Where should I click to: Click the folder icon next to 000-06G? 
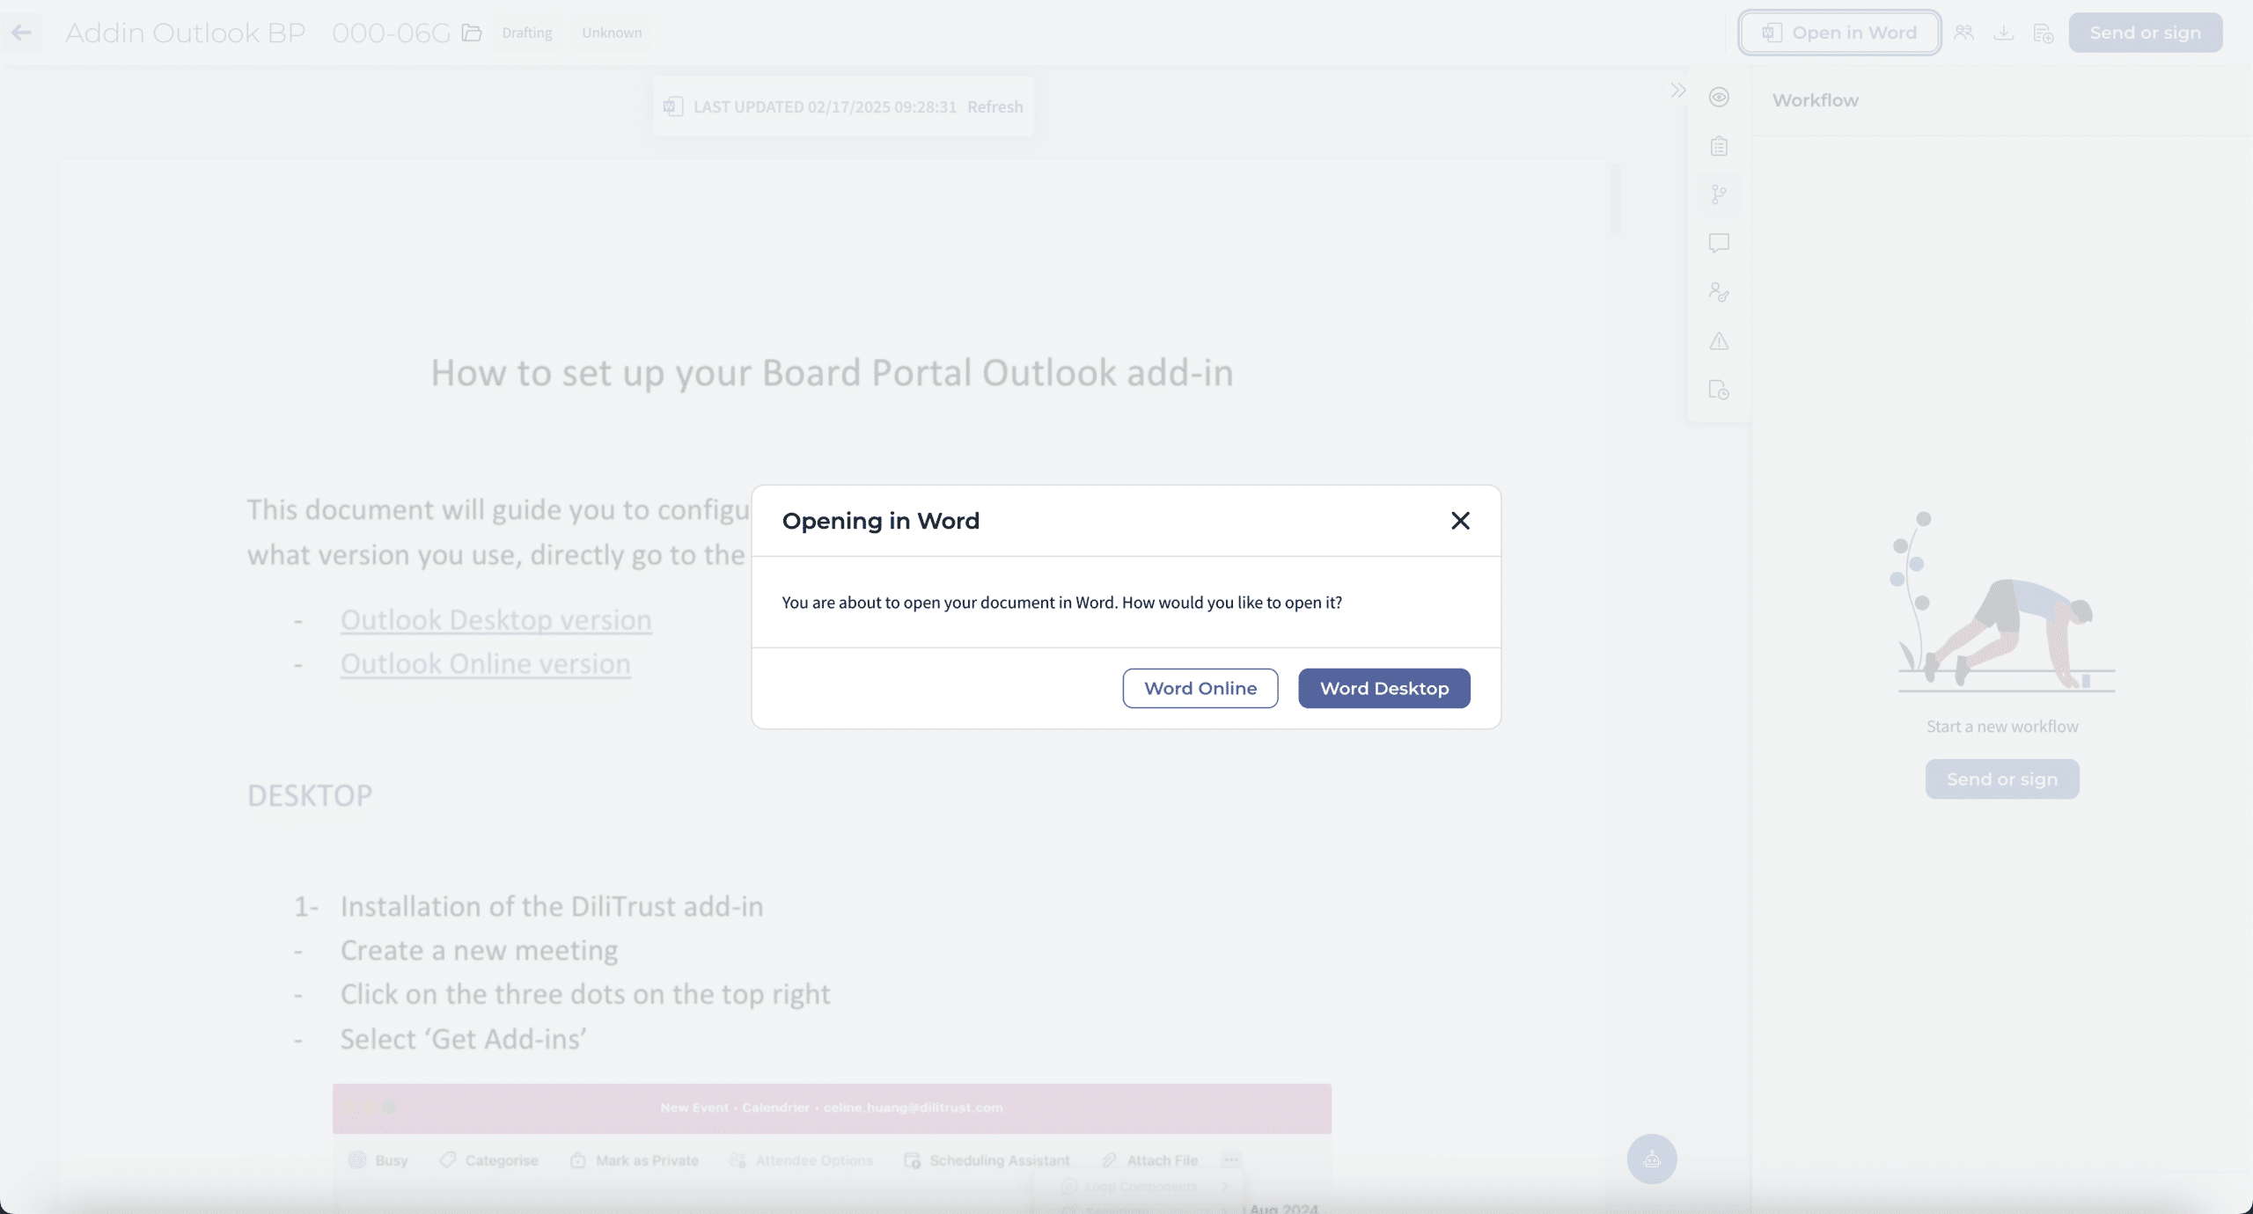tap(472, 33)
